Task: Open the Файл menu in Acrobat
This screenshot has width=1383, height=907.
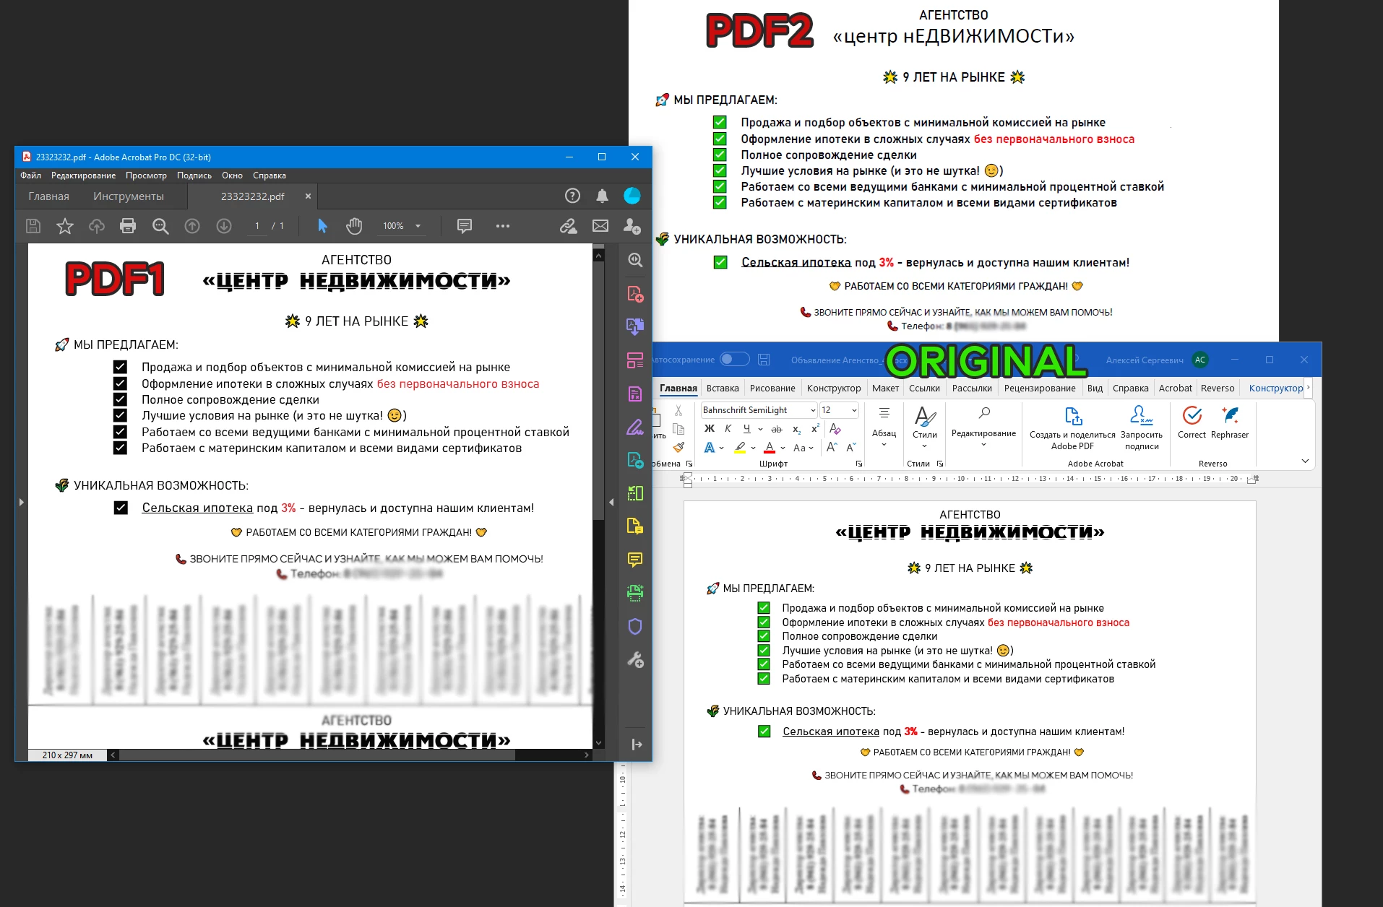Action: pyautogui.click(x=30, y=175)
